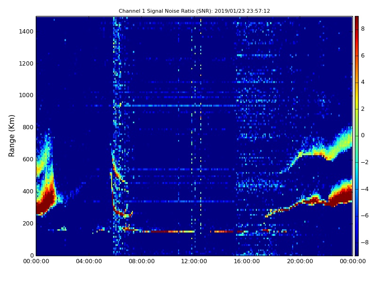377x283 pixels.
Task: Click the 08:00:00 time tick label
Action: click(142, 261)
